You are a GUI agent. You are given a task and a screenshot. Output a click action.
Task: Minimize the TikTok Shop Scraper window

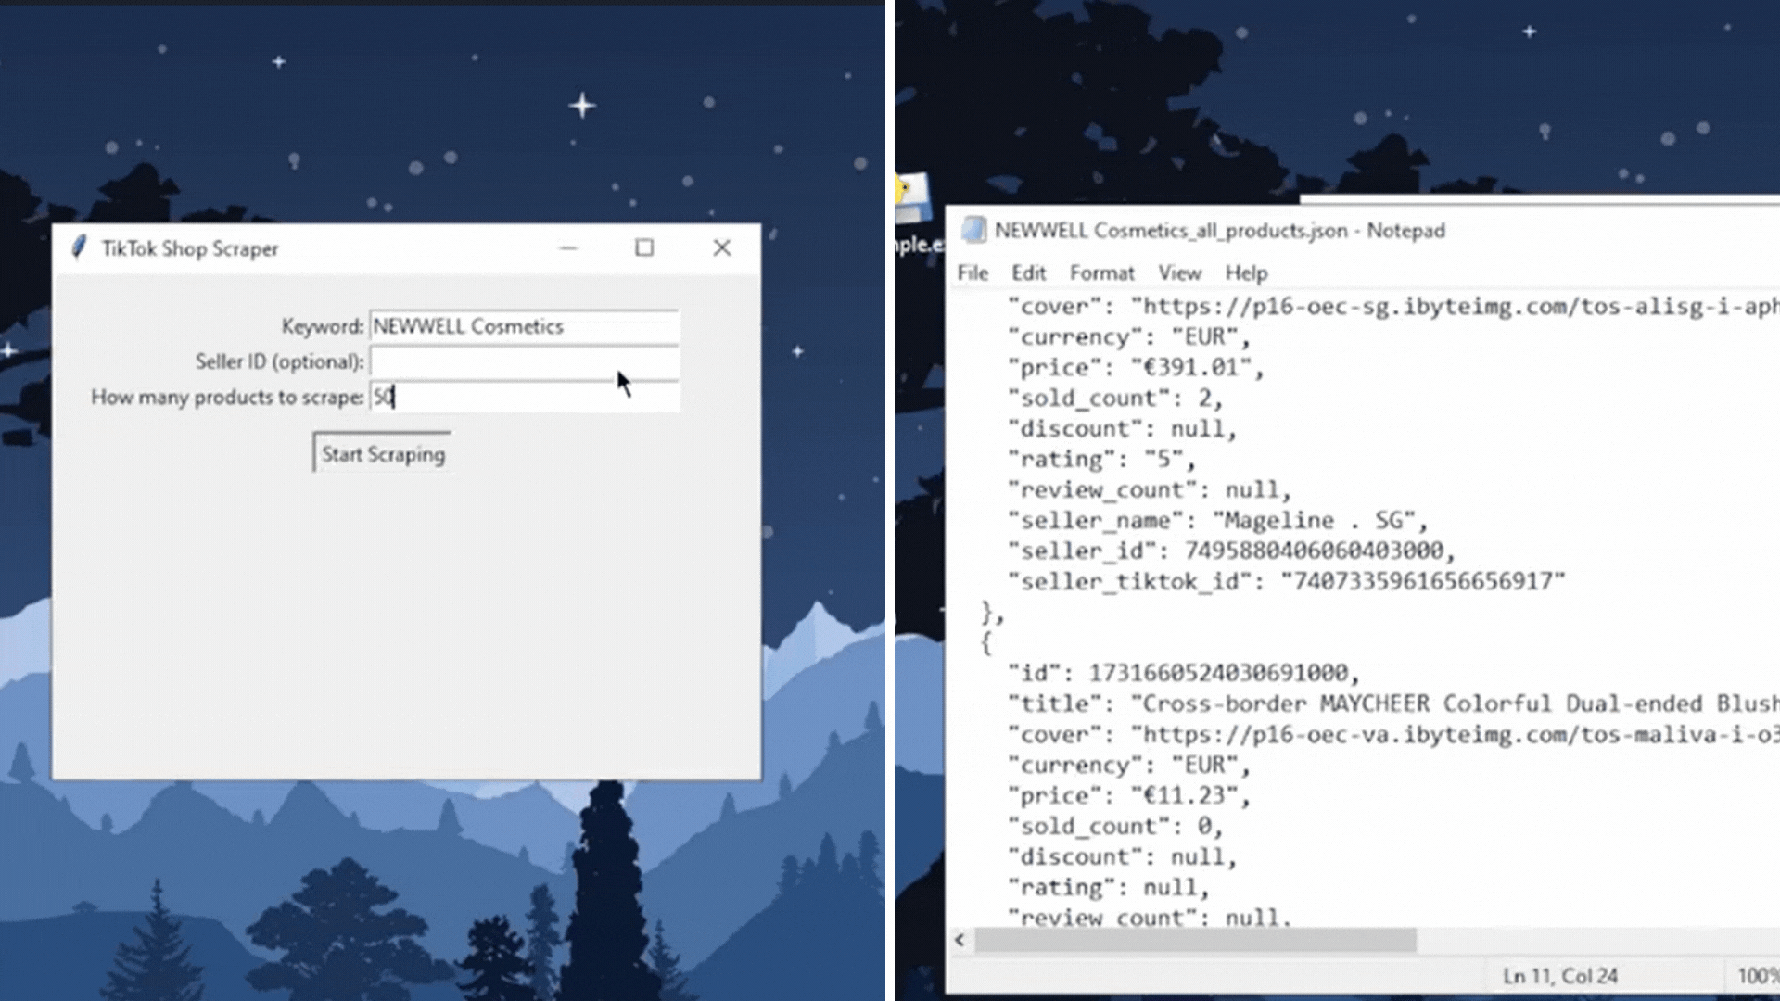568,247
